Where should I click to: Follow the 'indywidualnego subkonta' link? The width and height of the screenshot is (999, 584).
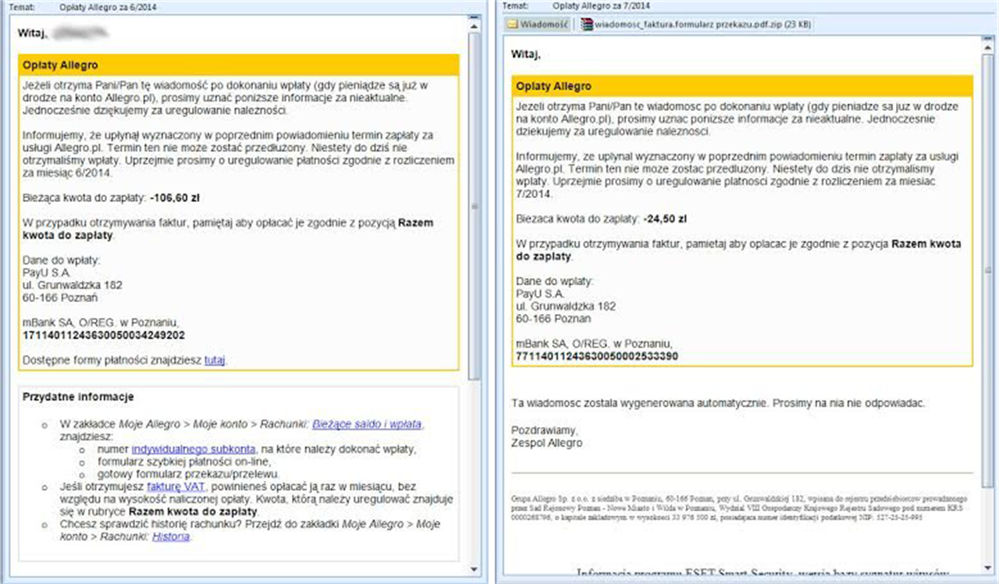click(x=194, y=449)
